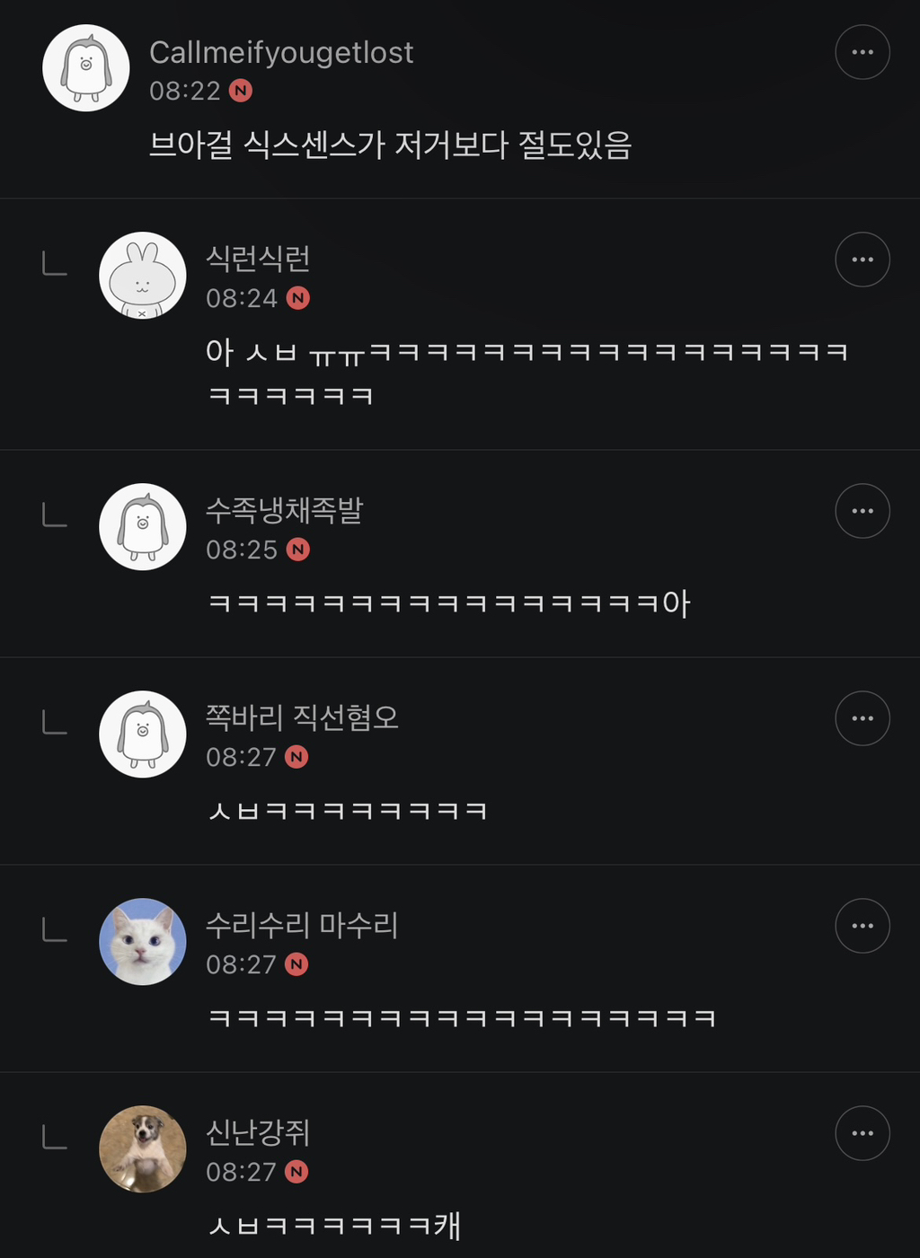Click the new badge beside 08:22
Image resolution: width=920 pixels, height=1258 pixels.
click(241, 91)
